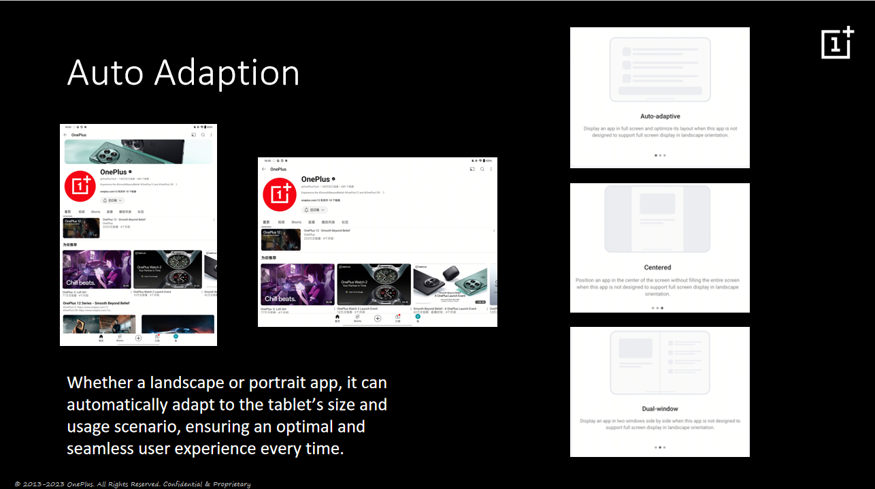Tap the Home icon in the landscape bottom navigation
The image size is (875, 489).
(x=337, y=318)
